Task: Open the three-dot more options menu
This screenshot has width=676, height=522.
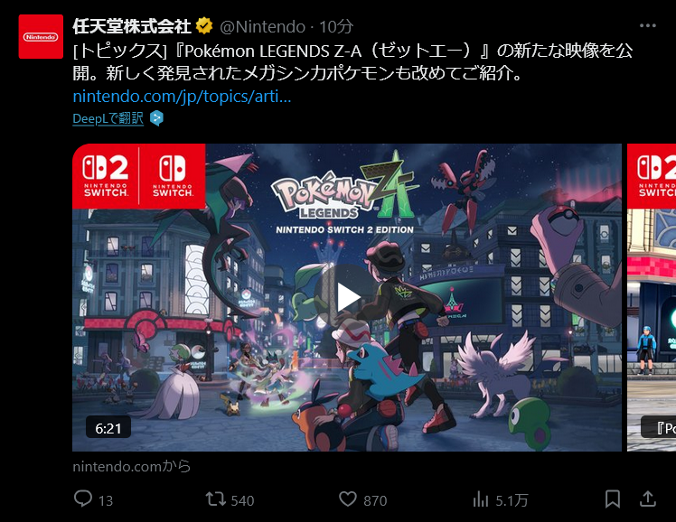Action: tap(648, 26)
